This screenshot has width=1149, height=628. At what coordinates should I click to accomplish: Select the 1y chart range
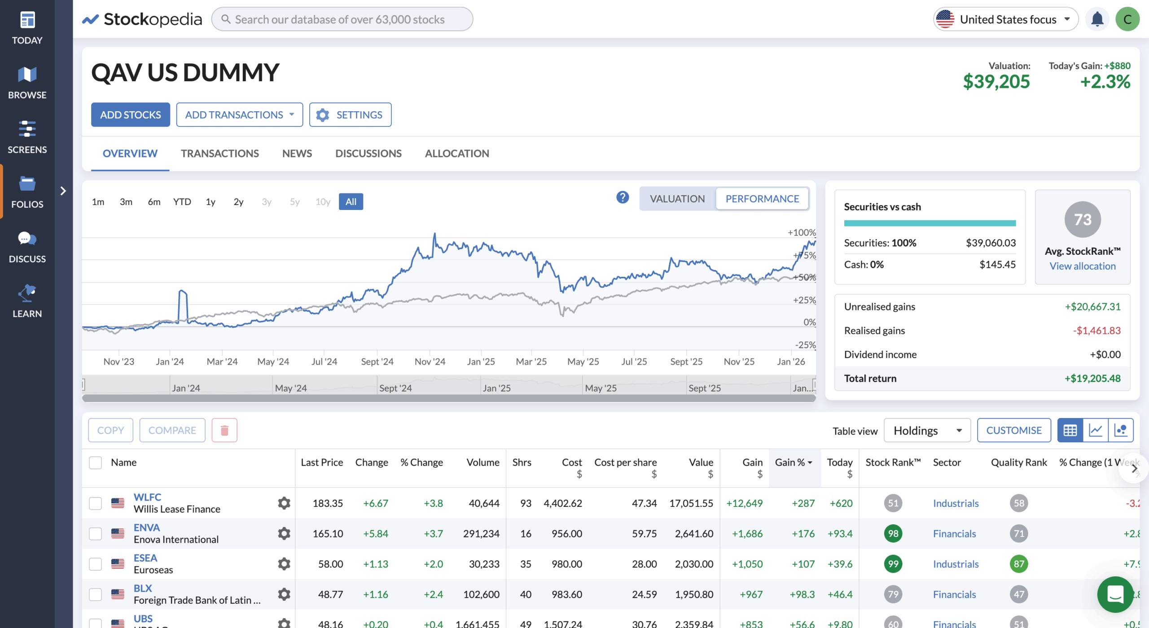pyautogui.click(x=210, y=201)
